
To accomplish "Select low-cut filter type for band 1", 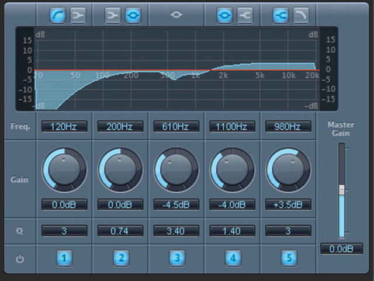I will (58, 16).
